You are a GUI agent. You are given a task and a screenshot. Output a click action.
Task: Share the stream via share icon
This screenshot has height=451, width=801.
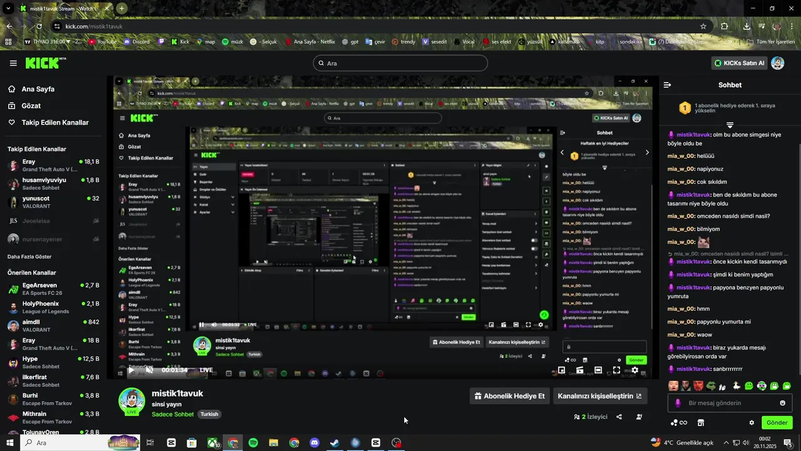[x=619, y=417]
